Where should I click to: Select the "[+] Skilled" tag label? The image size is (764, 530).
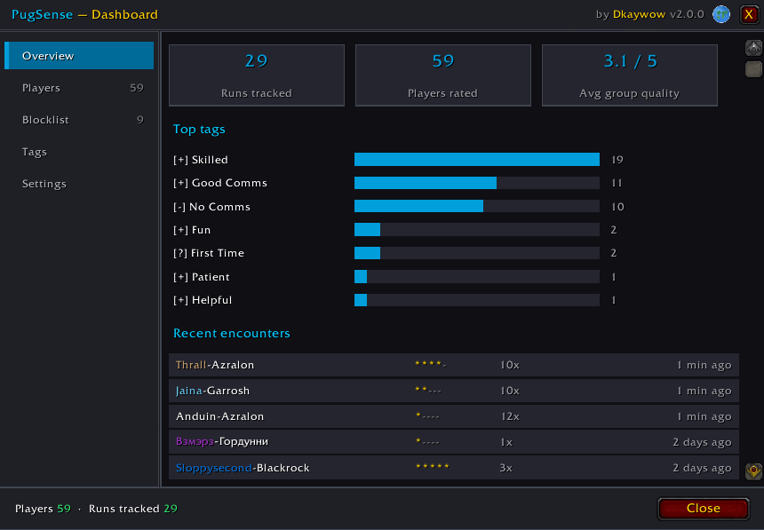click(200, 160)
